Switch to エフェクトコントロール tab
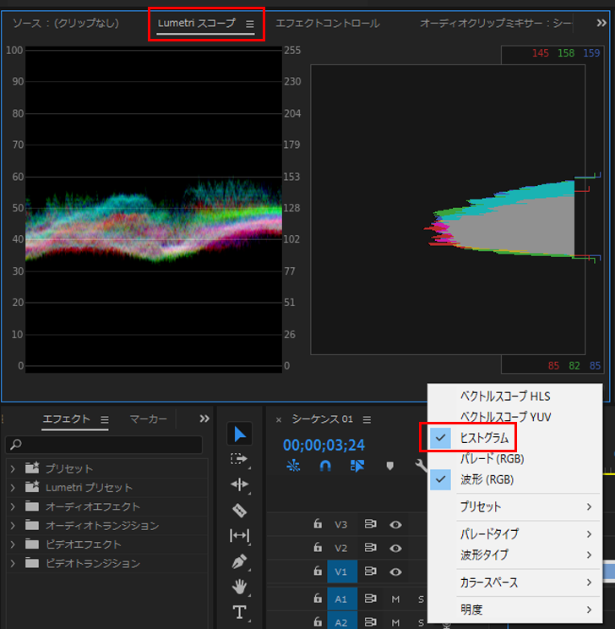615x629 pixels. (328, 24)
